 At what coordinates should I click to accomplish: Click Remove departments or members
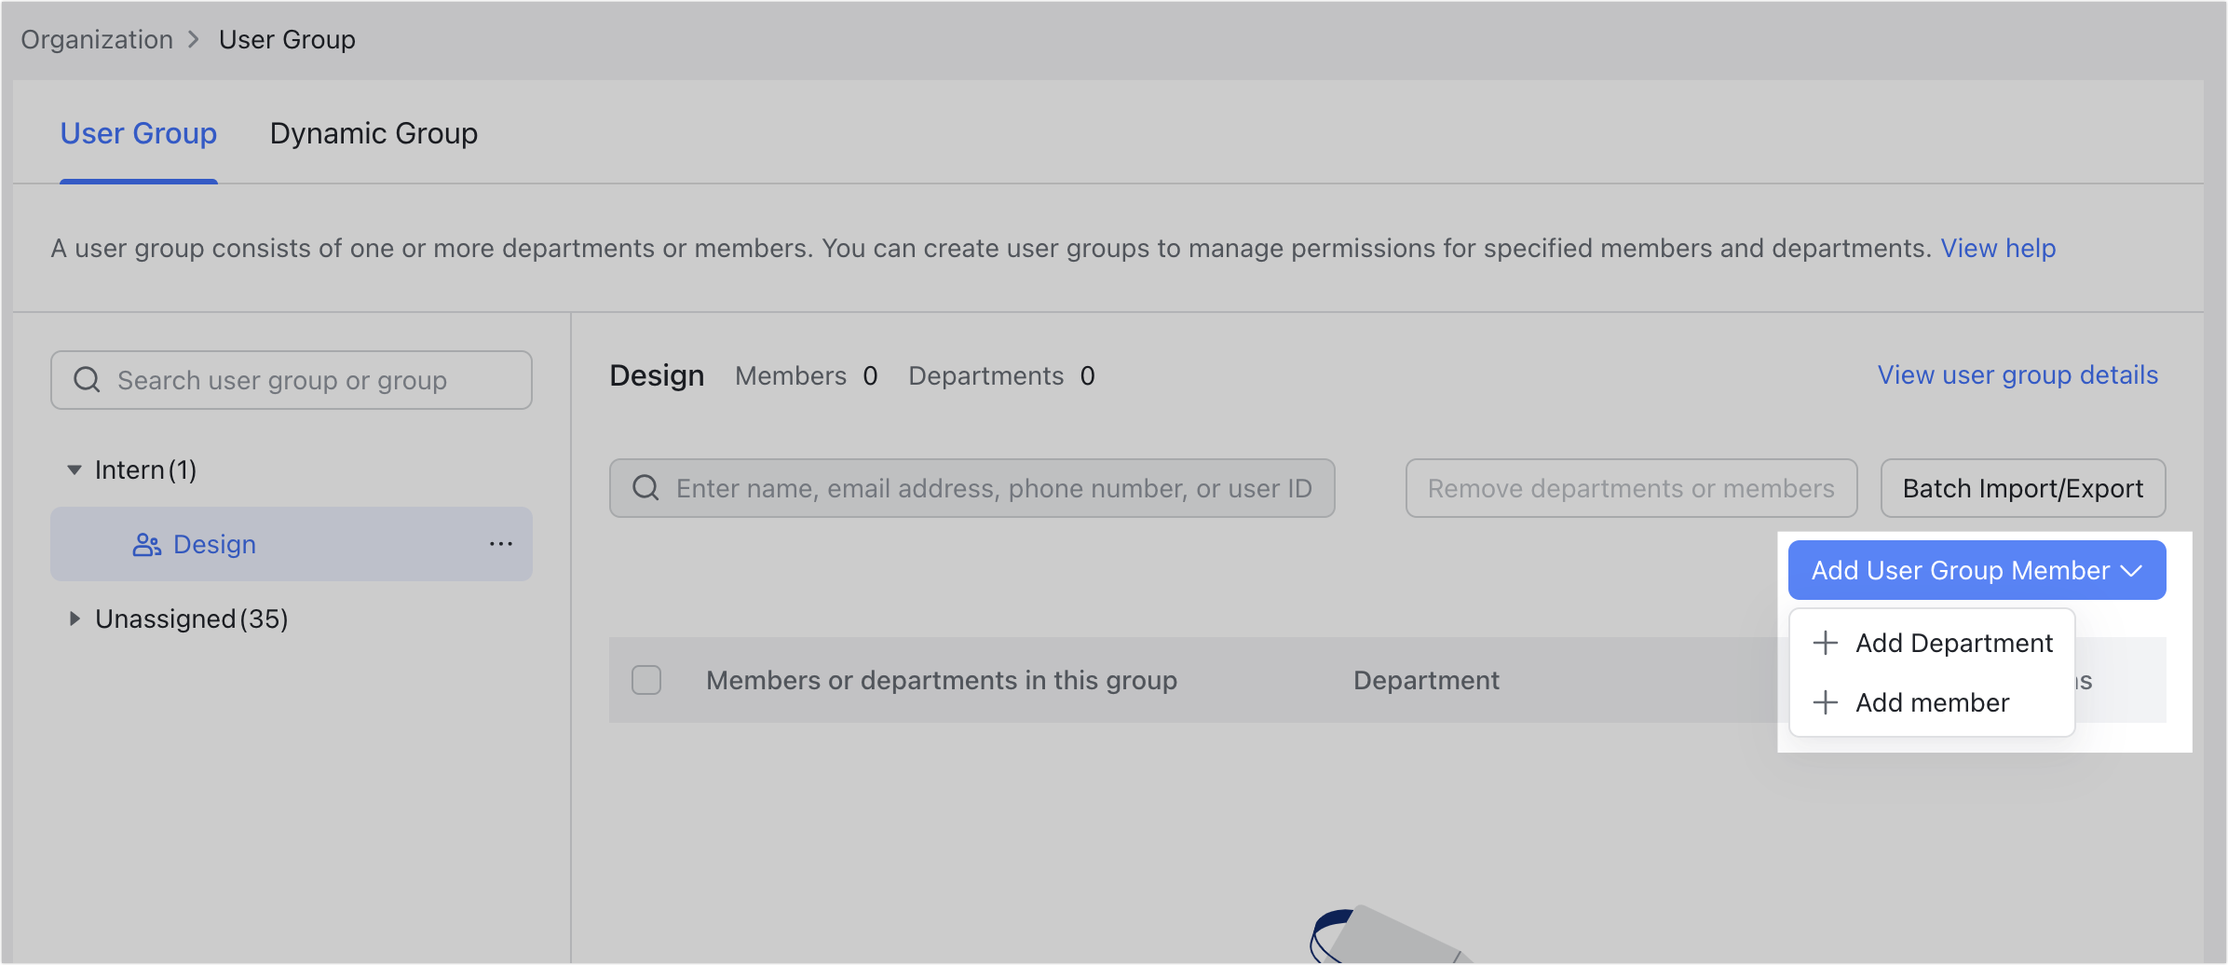pyautogui.click(x=1631, y=487)
